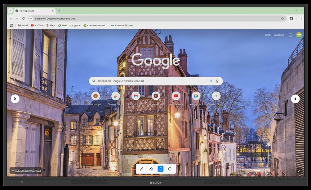Open the Google Drive shortcut tile
This screenshot has height=190, width=311.
point(156,98)
